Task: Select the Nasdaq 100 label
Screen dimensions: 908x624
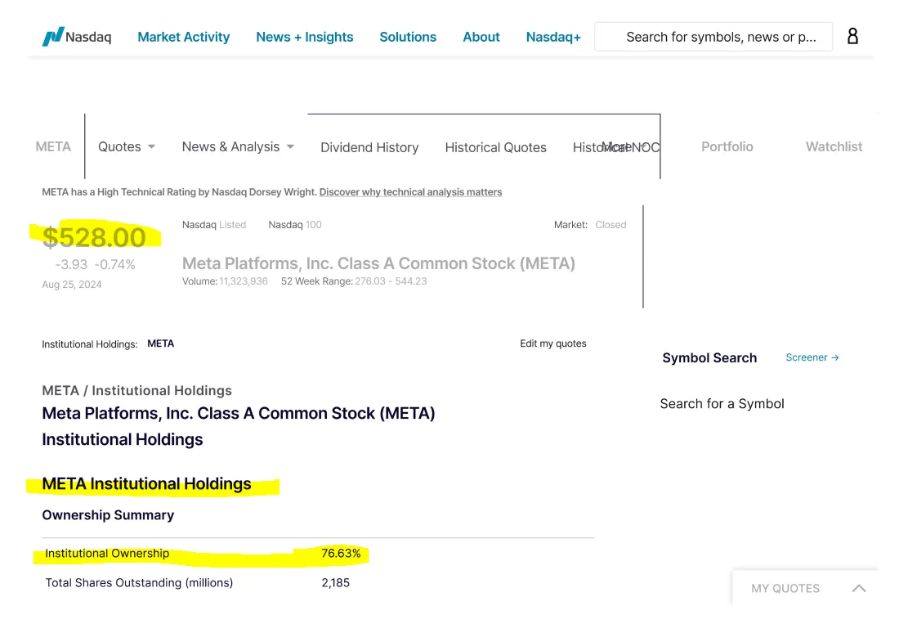Action: tap(295, 225)
